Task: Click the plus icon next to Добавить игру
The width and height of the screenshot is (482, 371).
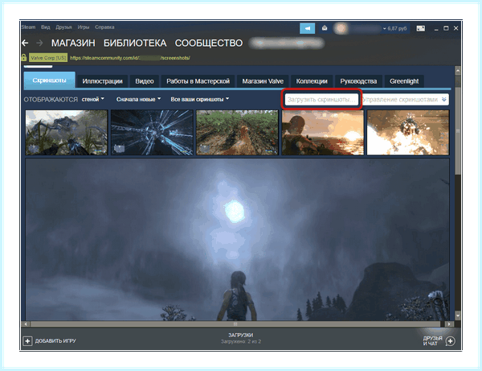Action: click(x=27, y=341)
